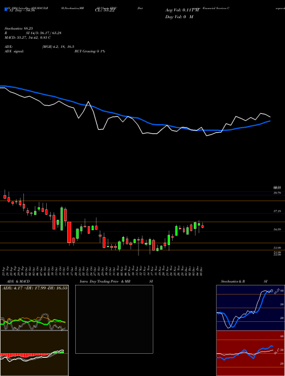
Task: Click the last red candlestick on the chart
Action: tap(203, 226)
